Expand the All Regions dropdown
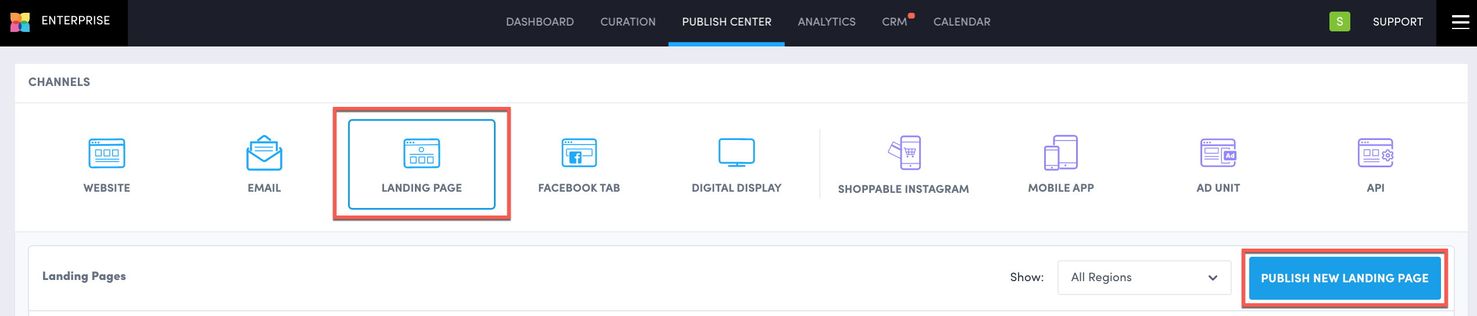1477x316 pixels. coord(1143,278)
